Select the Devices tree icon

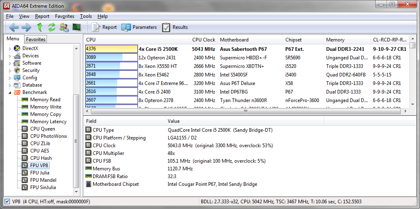(x=17, y=56)
